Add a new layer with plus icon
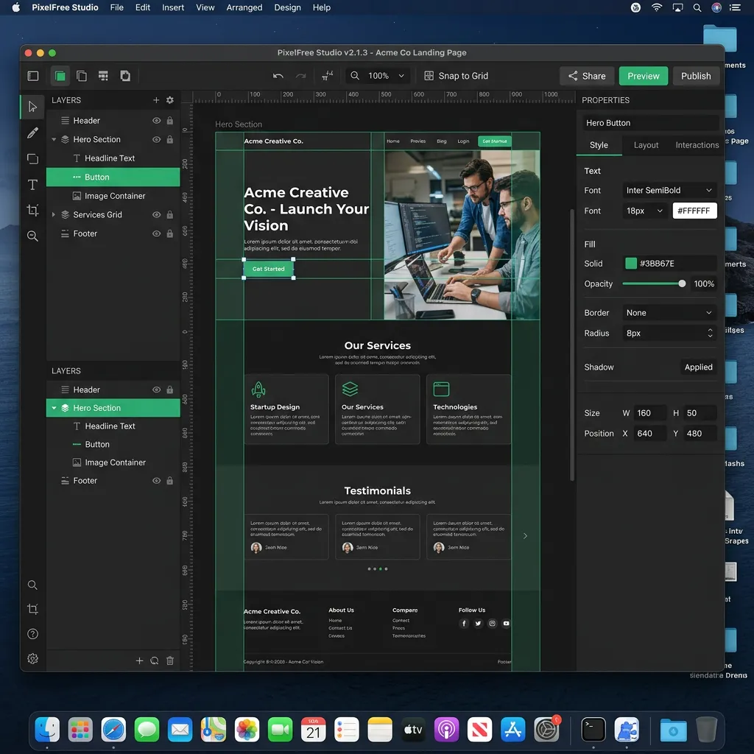Viewport: 754px width, 754px height. (x=156, y=100)
